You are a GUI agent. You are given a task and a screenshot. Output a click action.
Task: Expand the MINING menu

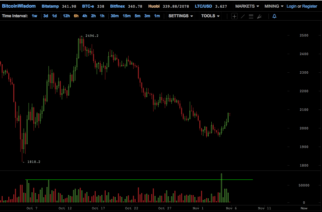point(274,6)
